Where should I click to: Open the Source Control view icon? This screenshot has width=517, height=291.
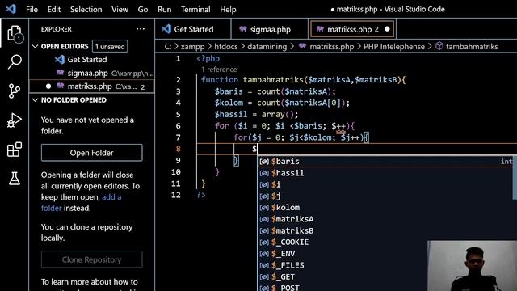(15, 91)
